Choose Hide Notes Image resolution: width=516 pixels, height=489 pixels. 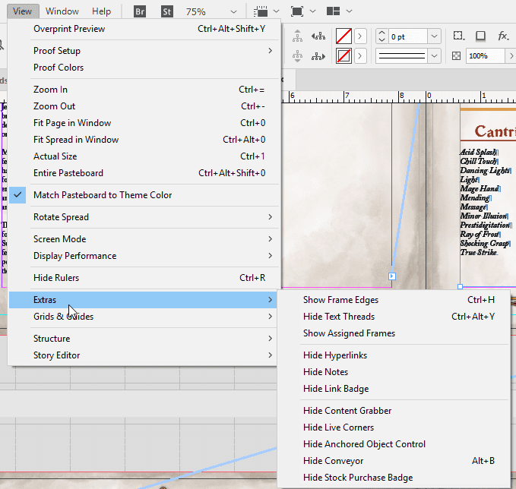click(x=394, y=372)
